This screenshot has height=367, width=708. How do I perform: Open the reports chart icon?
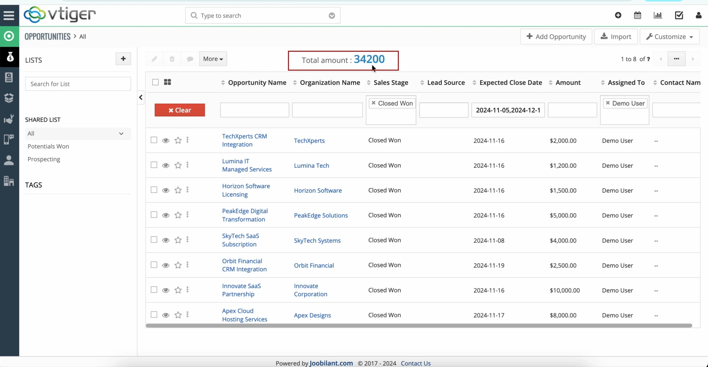(658, 15)
